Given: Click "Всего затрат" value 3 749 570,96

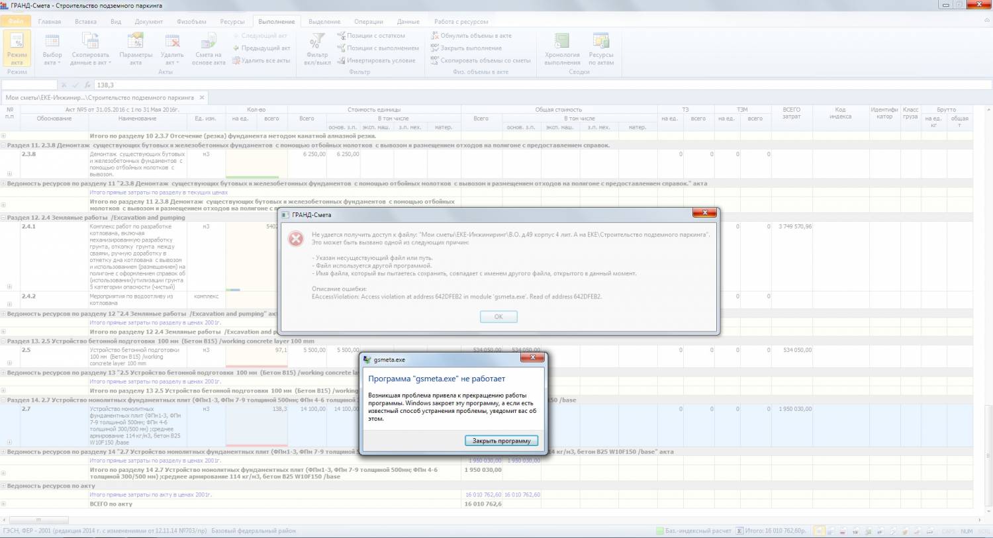Looking at the screenshot, I should 795,226.
